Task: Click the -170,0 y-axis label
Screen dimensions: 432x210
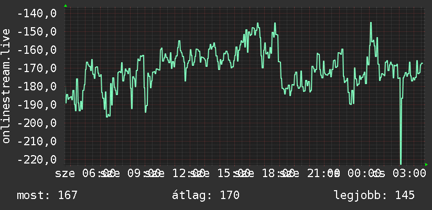Action: click(37, 68)
